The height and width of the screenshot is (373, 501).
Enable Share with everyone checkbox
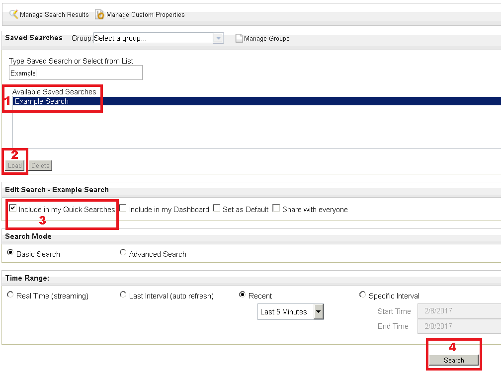(276, 208)
